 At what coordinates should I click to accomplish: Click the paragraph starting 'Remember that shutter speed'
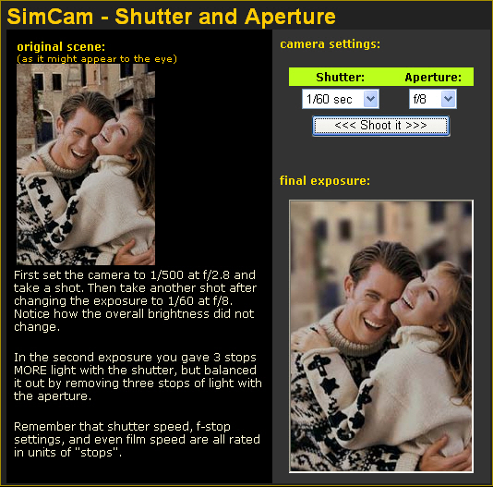point(137,439)
